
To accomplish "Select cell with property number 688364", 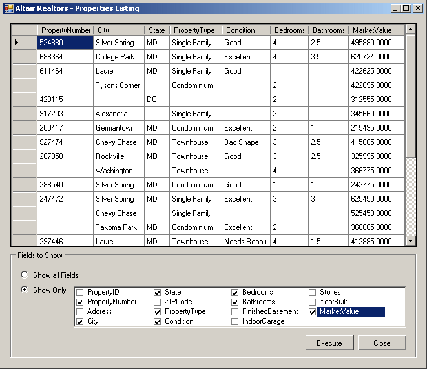I will 65,57.
